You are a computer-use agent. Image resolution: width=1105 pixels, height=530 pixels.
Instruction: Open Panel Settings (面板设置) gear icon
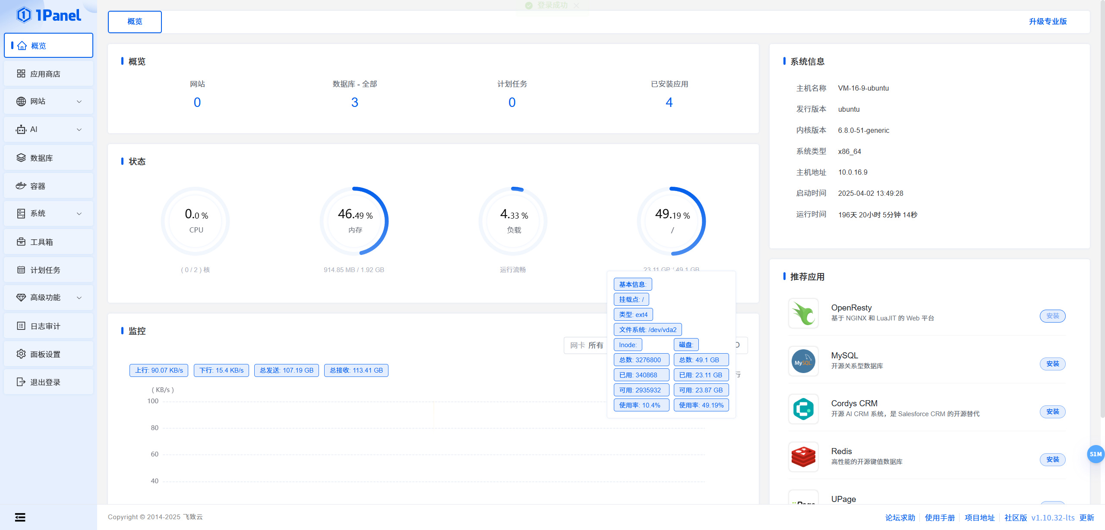point(21,354)
